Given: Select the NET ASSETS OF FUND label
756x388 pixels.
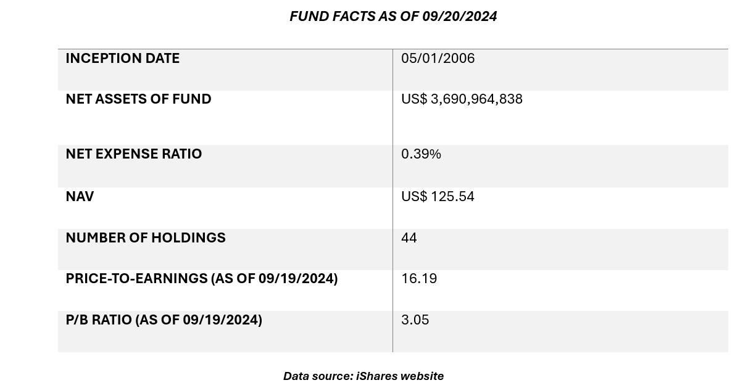Looking at the screenshot, I should [138, 99].
